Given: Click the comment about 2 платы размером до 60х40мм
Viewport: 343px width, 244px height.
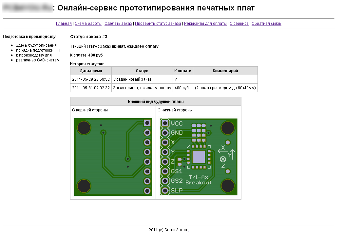Looking at the screenshot, I should (x=225, y=88).
